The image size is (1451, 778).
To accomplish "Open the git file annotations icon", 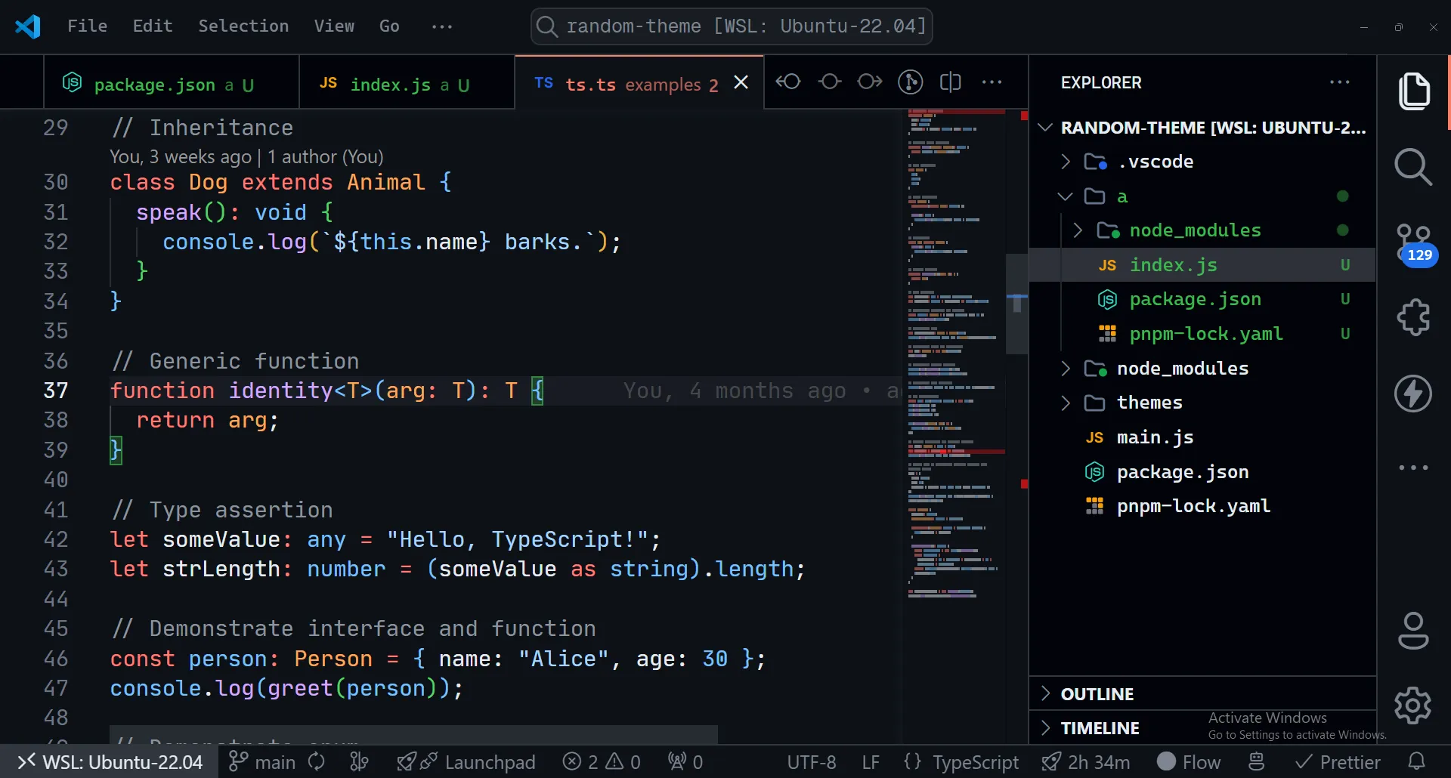I will [x=910, y=82].
